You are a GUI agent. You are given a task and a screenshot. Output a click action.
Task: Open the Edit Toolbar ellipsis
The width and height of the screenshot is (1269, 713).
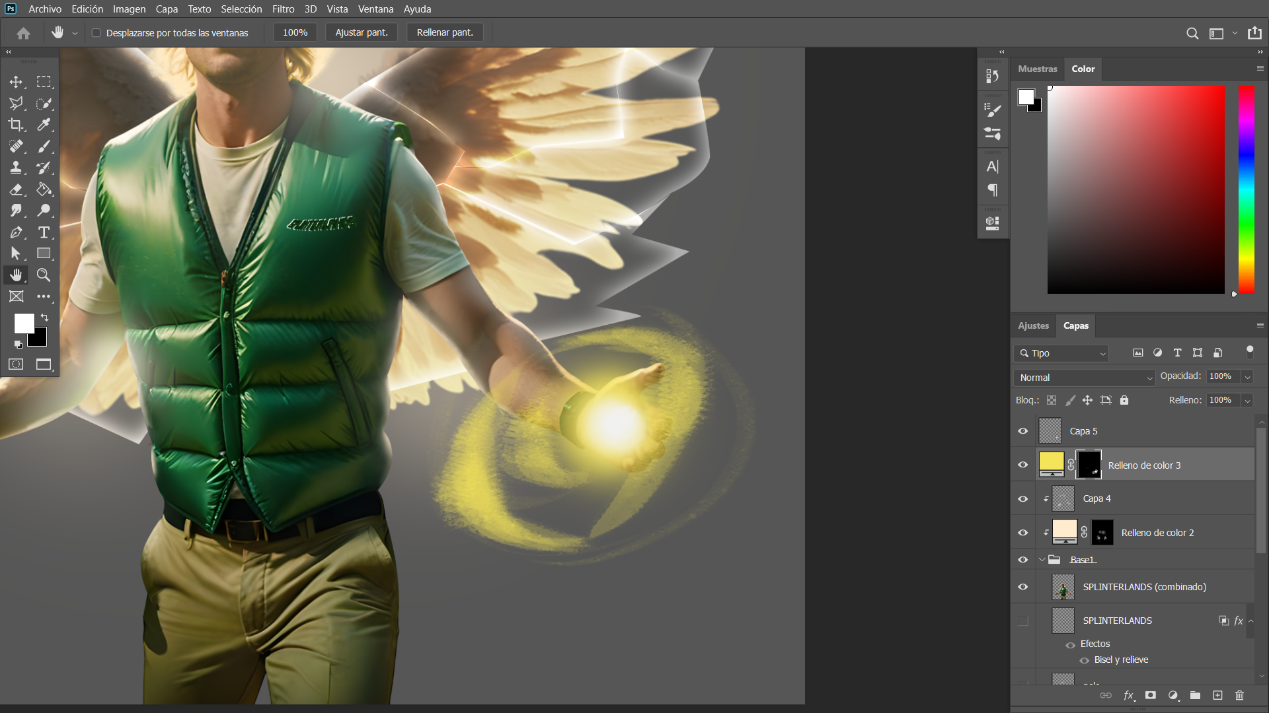click(x=44, y=296)
